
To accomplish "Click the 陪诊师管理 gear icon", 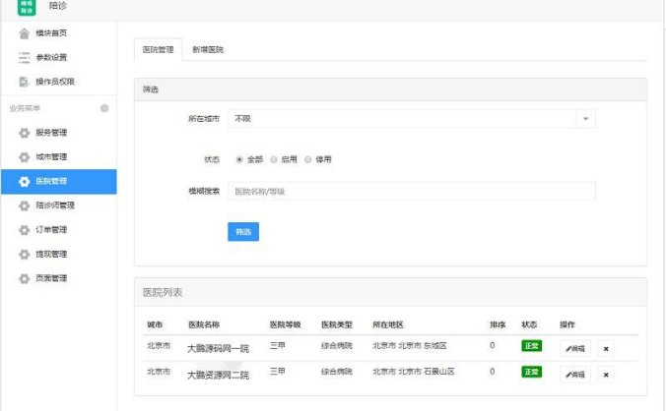I will click(25, 205).
